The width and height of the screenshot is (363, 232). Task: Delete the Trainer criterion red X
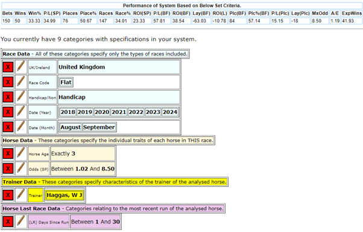8,195
